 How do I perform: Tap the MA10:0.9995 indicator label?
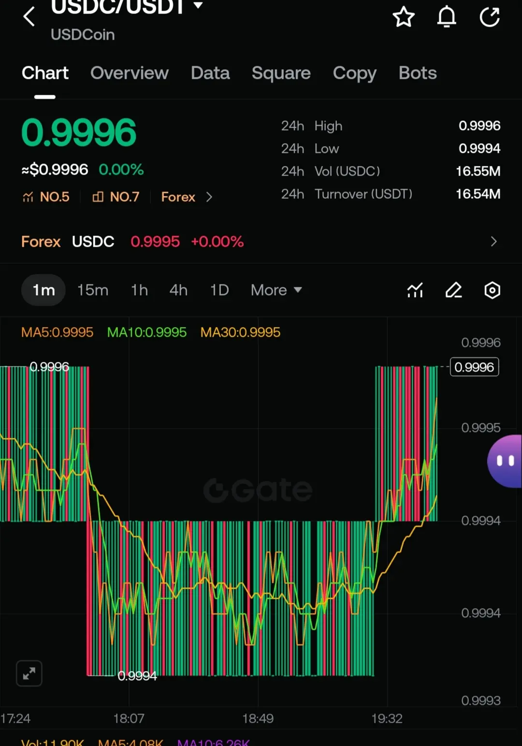pyautogui.click(x=147, y=332)
